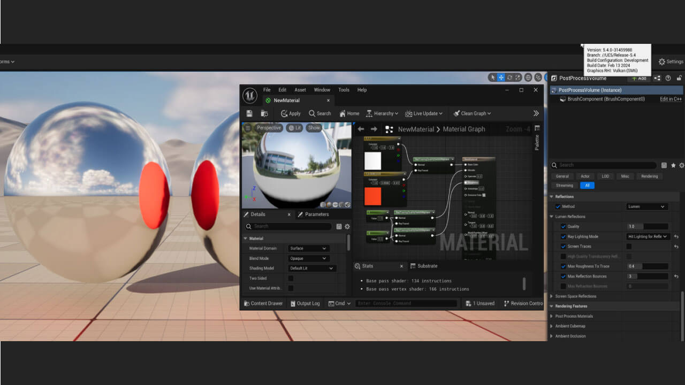
Task: Open the Edit menu
Action: [x=282, y=90]
